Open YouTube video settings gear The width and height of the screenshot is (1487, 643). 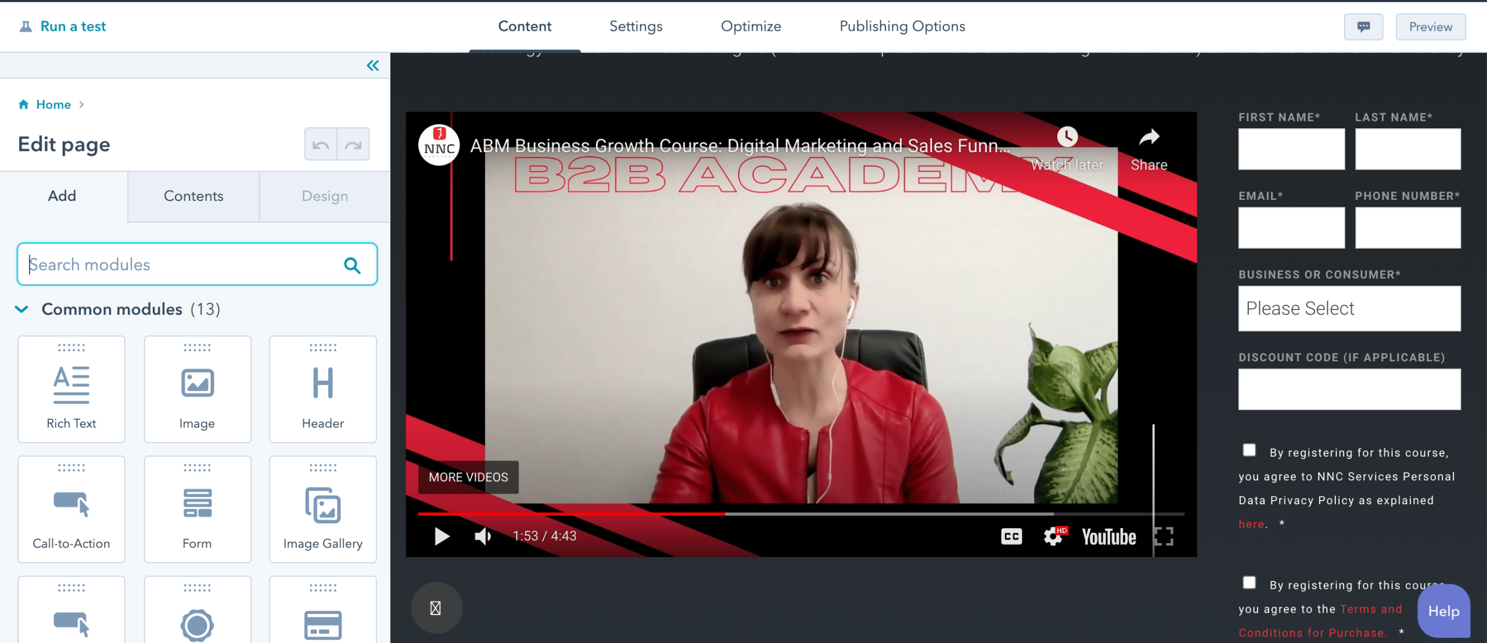click(x=1053, y=536)
